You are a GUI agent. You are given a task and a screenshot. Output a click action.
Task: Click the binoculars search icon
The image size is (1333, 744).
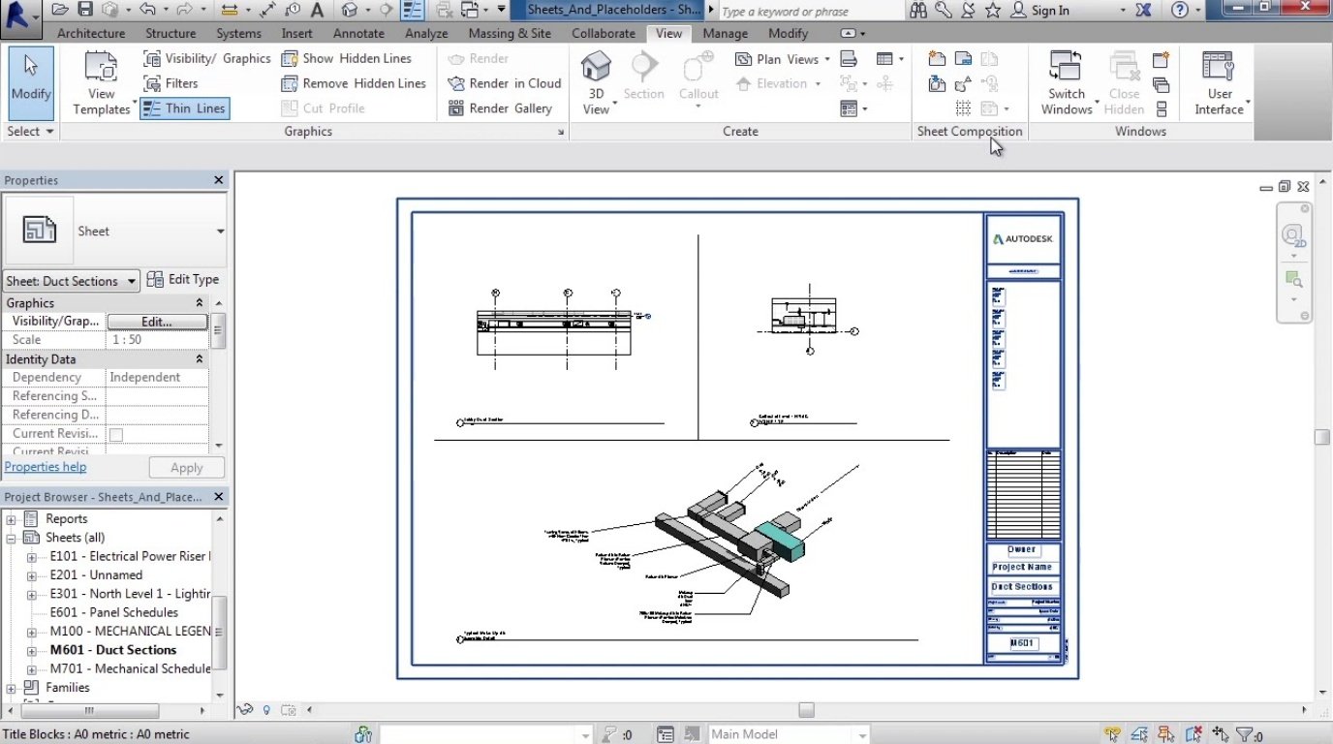point(919,11)
